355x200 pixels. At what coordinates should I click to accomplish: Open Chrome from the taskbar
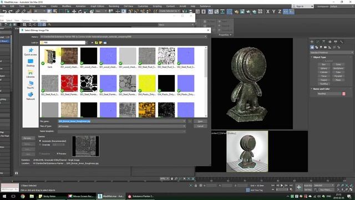(x=23, y=196)
